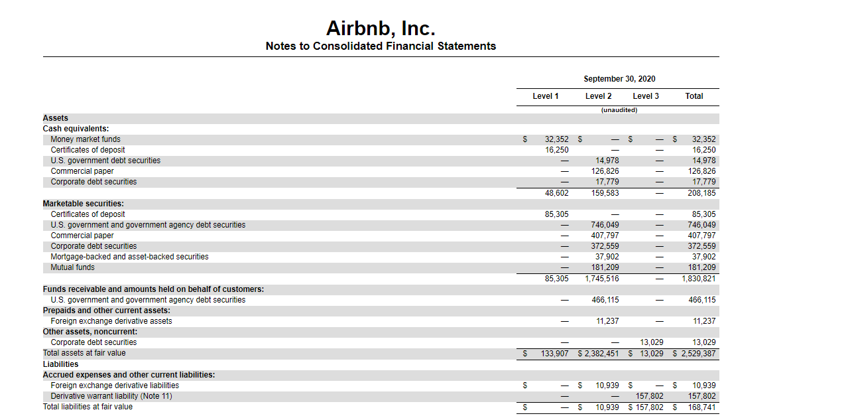Image resolution: width=850 pixels, height=418 pixels.
Task: Select Level 1 value 16,250 under cash equivalents
Action: (556, 150)
